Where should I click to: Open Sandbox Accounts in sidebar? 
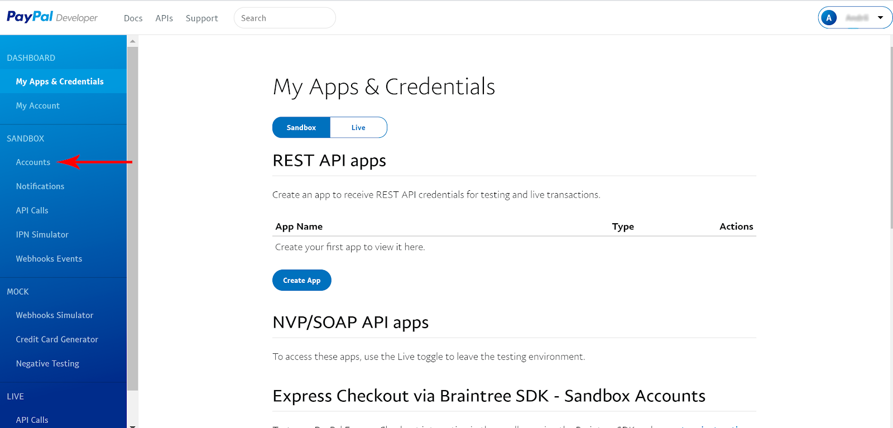tap(33, 162)
